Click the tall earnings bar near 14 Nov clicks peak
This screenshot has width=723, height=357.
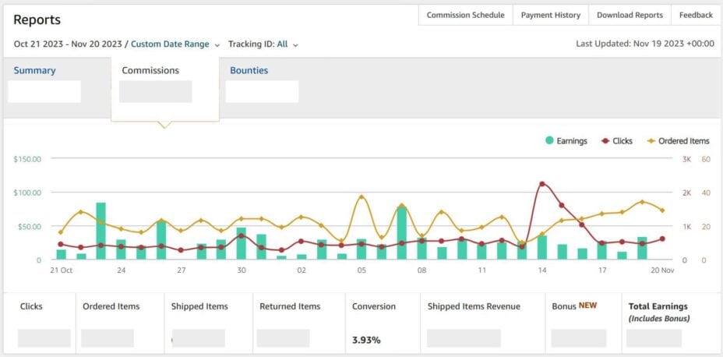[542, 247]
